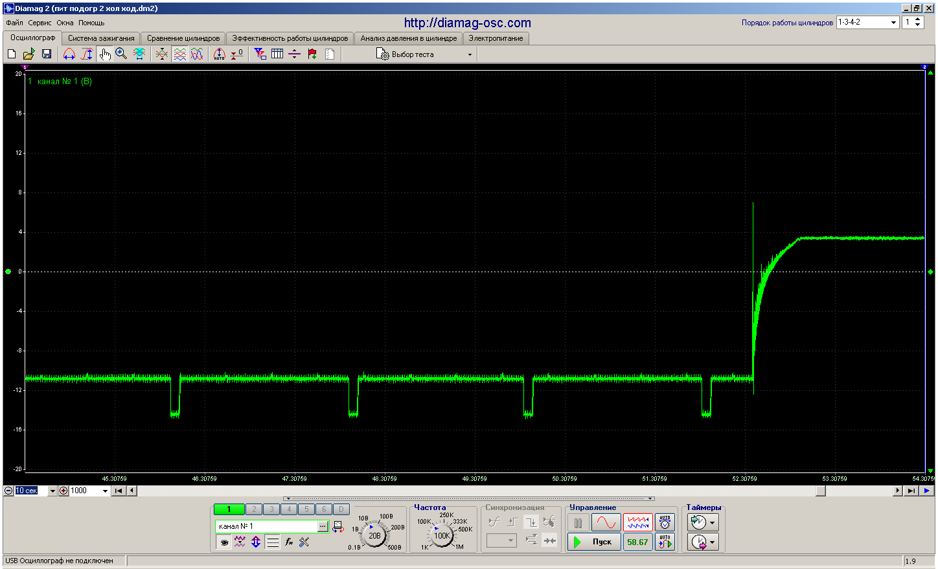938x569 pixels.
Task: Toggle channel 2 button
Action: (x=255, y=509)
